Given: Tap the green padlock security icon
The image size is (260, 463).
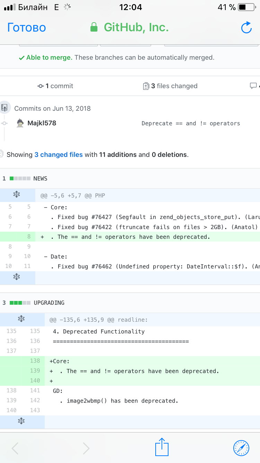Looking at the screenshot, I should tap(94, 27).
